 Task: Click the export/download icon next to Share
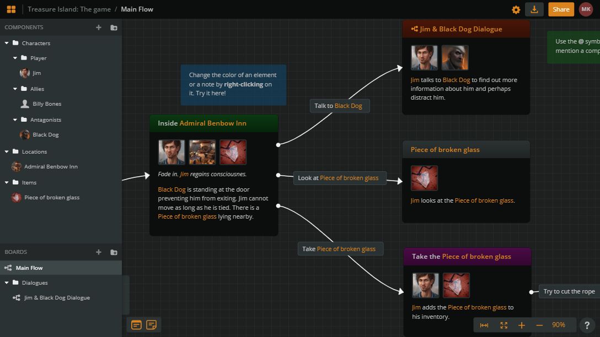coord(534,9)
